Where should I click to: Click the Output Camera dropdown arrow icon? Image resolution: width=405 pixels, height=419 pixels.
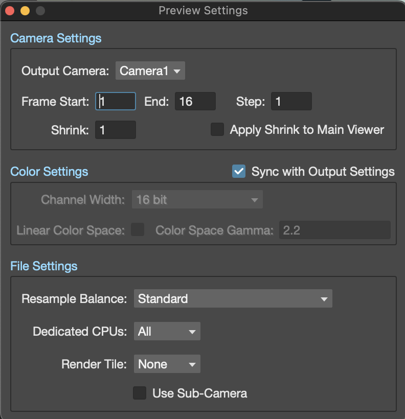click(x=177, y=71)
